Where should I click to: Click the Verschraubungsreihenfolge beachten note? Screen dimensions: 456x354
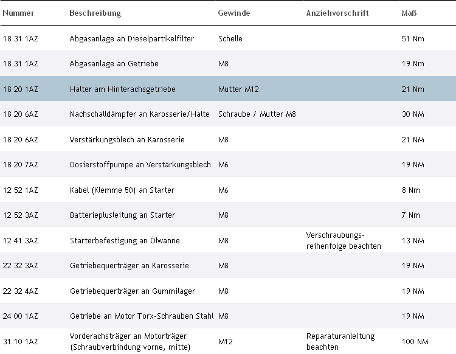coord(344,240)
